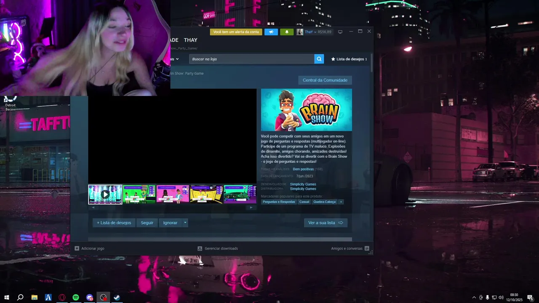
Task: Open developer Simplicity Games link
Action: tap(303, 184)
